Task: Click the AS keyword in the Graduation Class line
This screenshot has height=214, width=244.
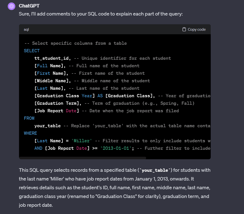Action: [x=100, y=96]
